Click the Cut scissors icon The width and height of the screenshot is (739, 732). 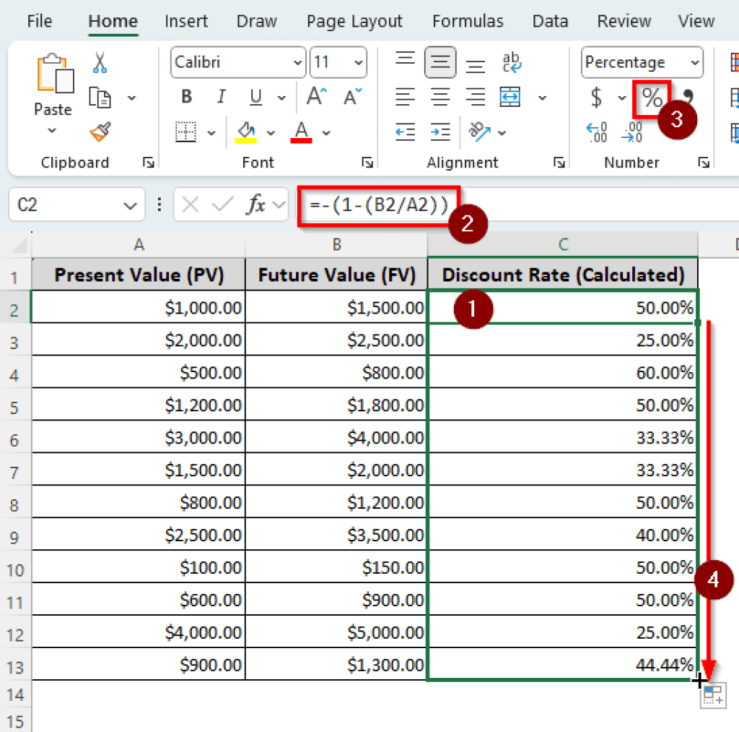point(99,64)
